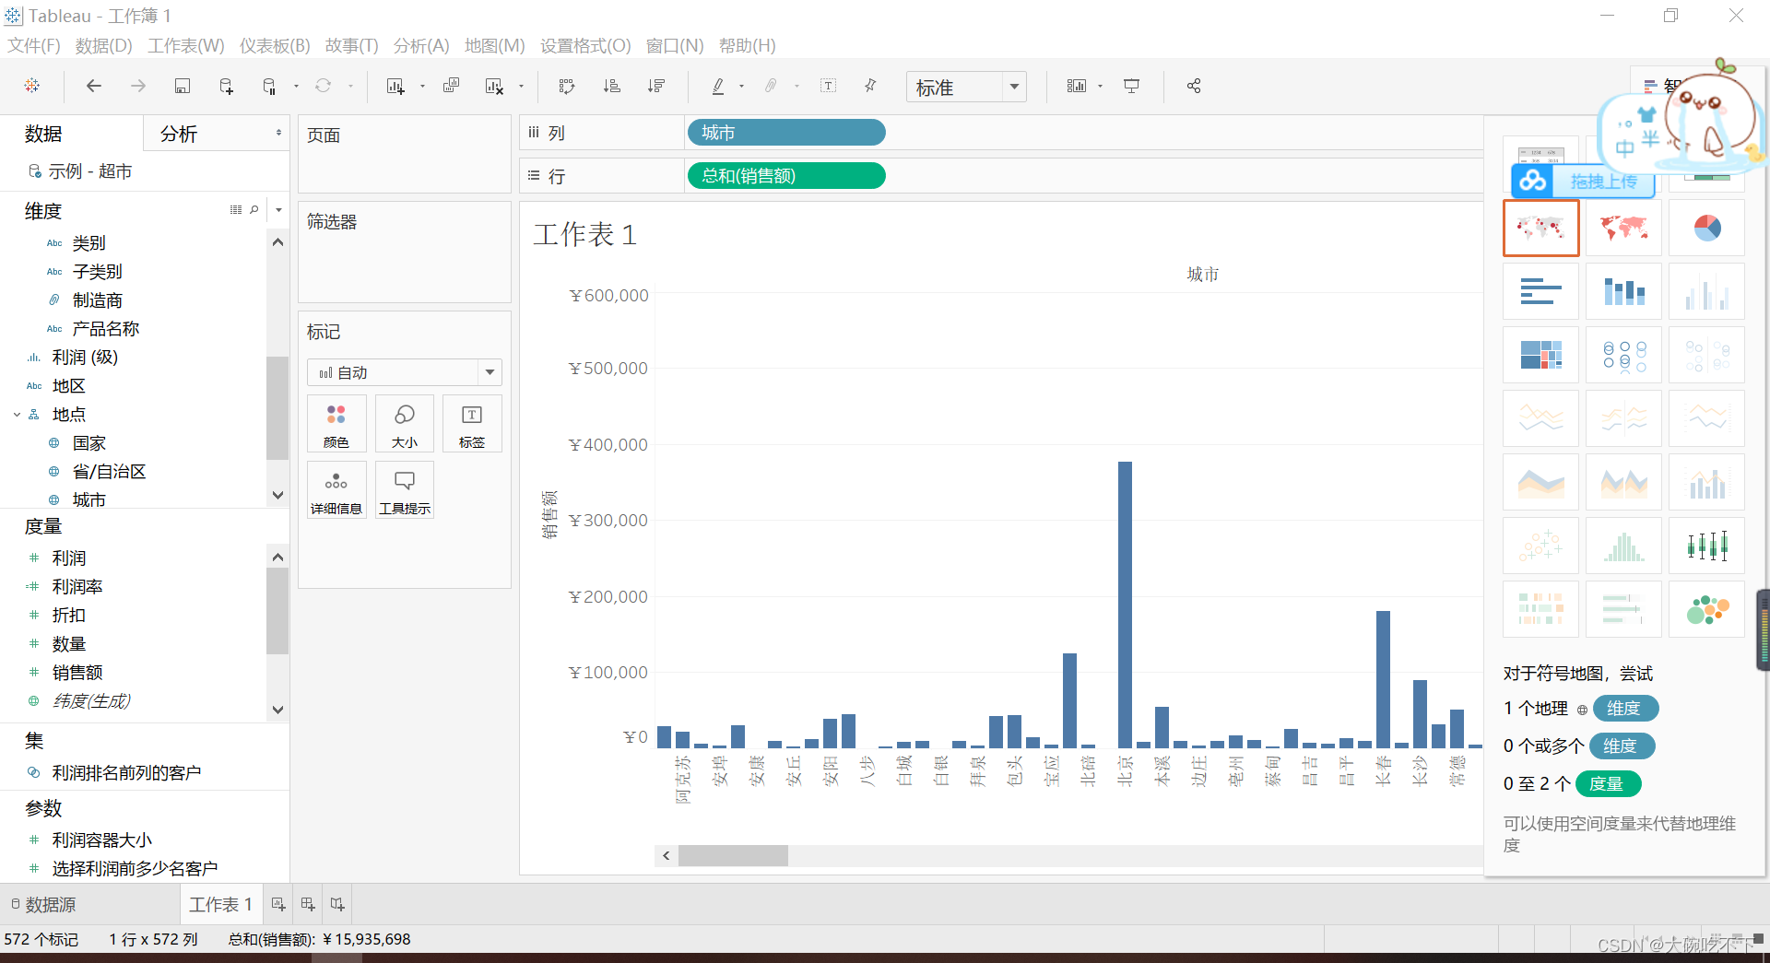
Task: Select the symbol map chart type
Action: 1541,228
